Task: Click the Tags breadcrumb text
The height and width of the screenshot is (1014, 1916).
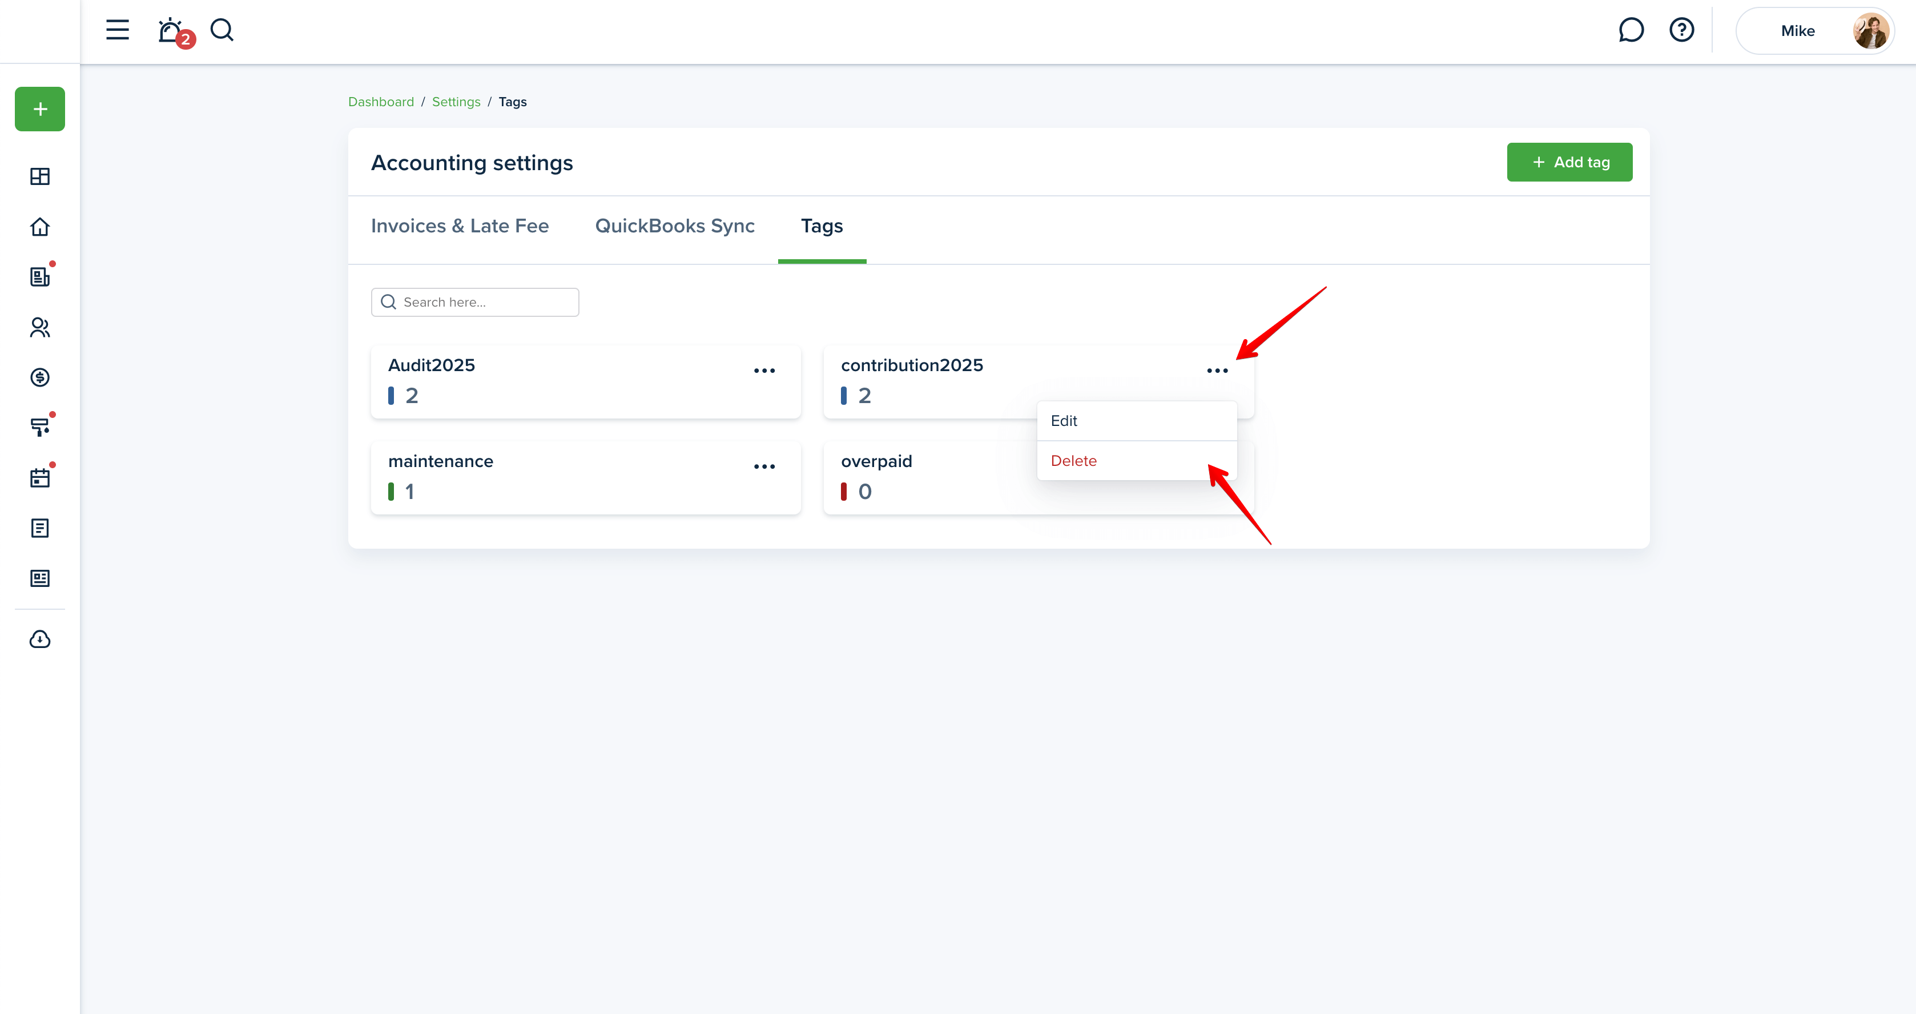Action: (x=513, y=102)
